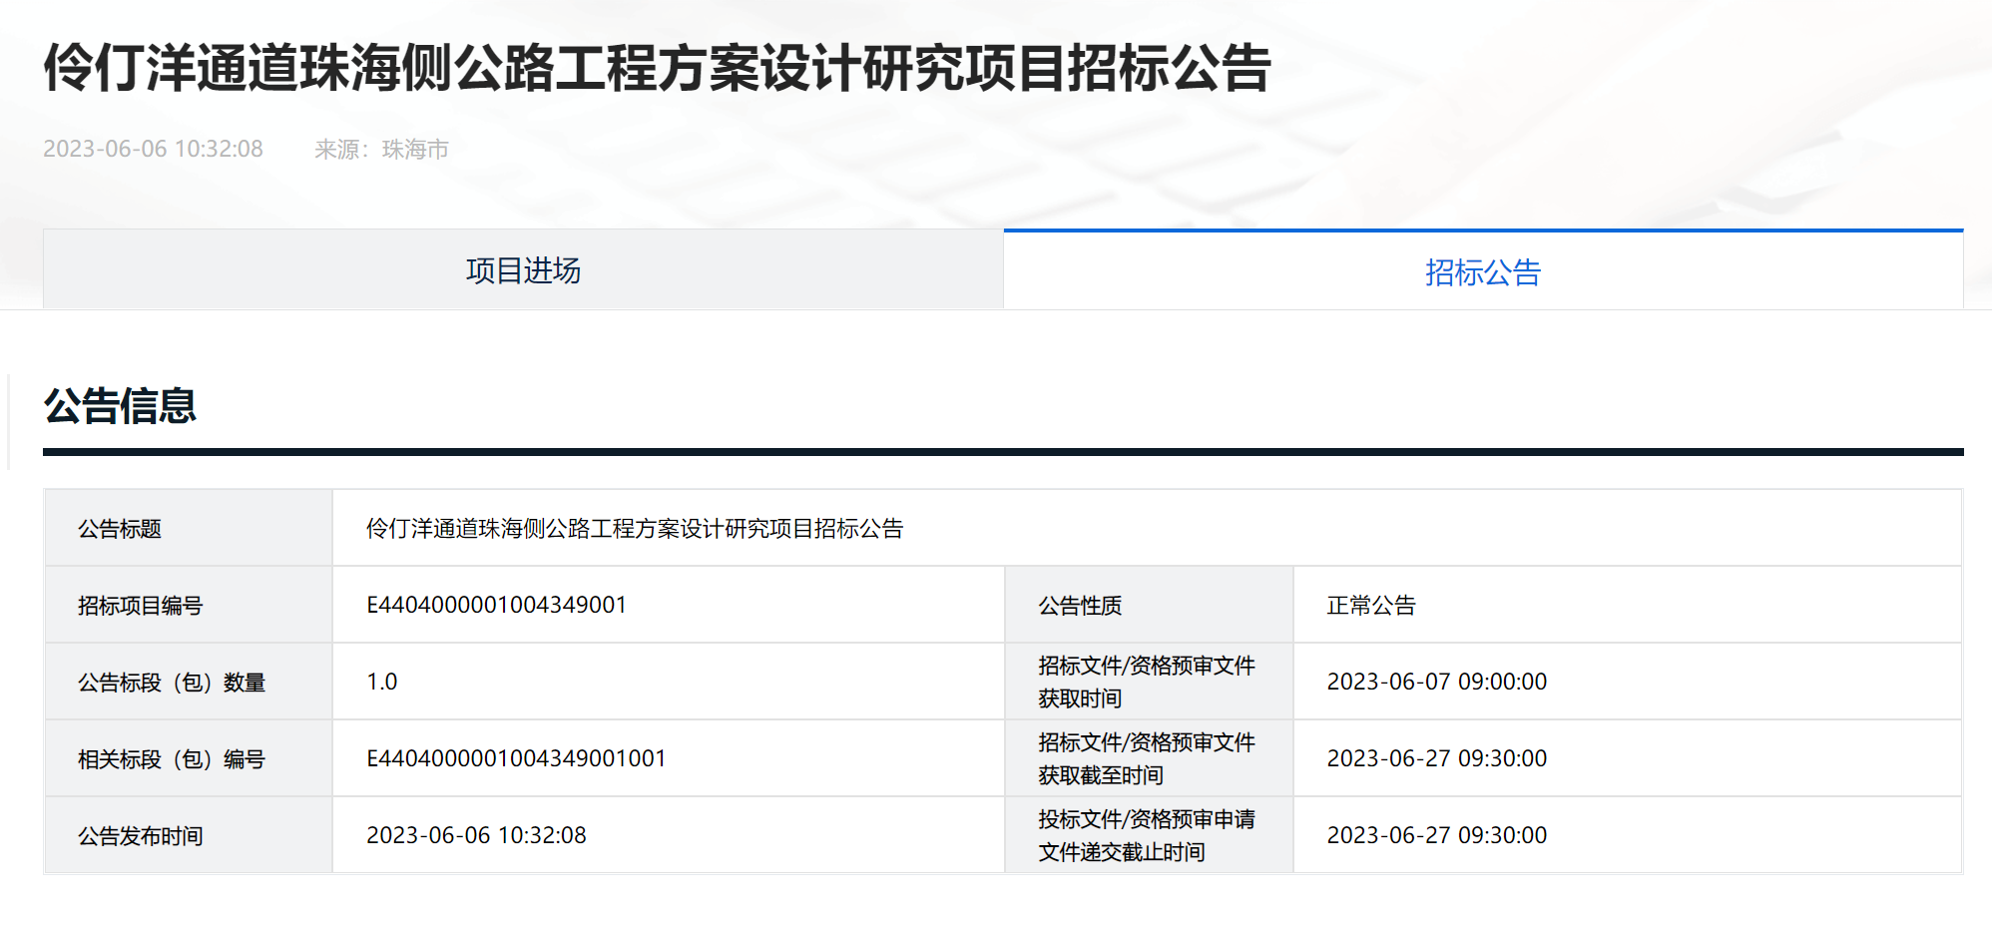Click the 投标文件递交截止时间 label cell
This screenshot has height=927, width=1992.
1146,836
